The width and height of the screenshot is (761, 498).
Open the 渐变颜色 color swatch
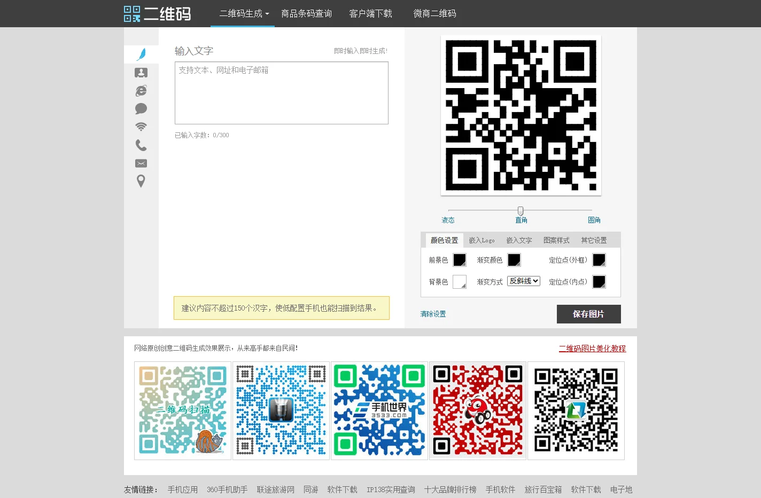point(514,260)
